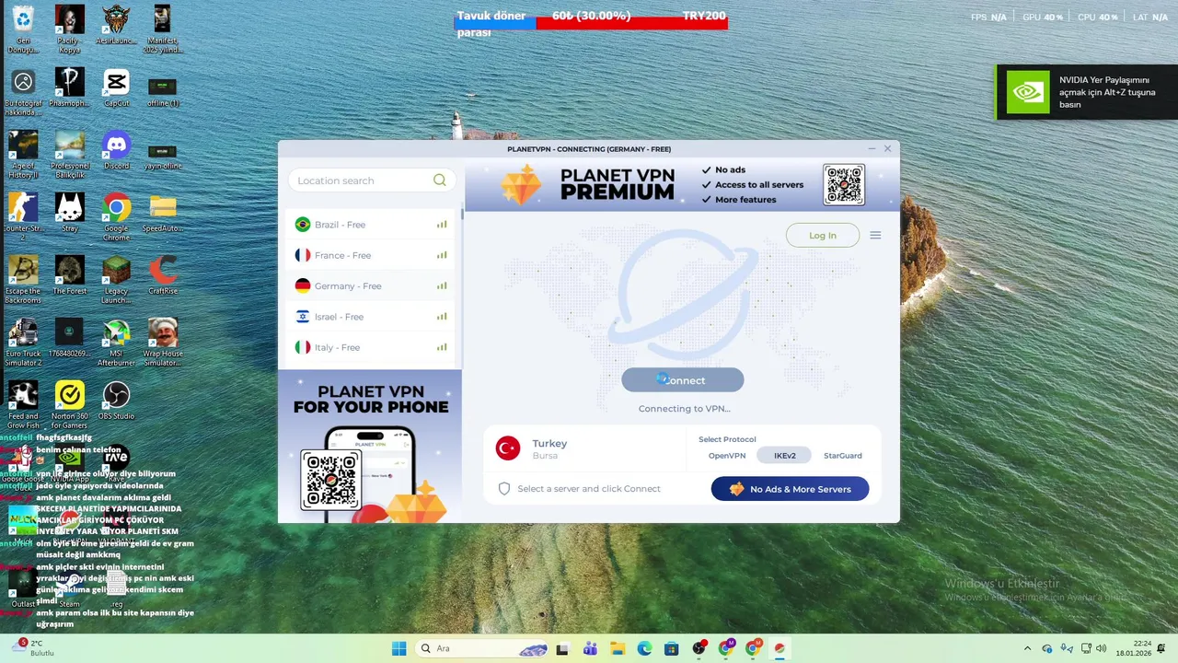Choose Israel - Free server row
Viewport: 1178px width, 663px height.
[x=370, y=317]
